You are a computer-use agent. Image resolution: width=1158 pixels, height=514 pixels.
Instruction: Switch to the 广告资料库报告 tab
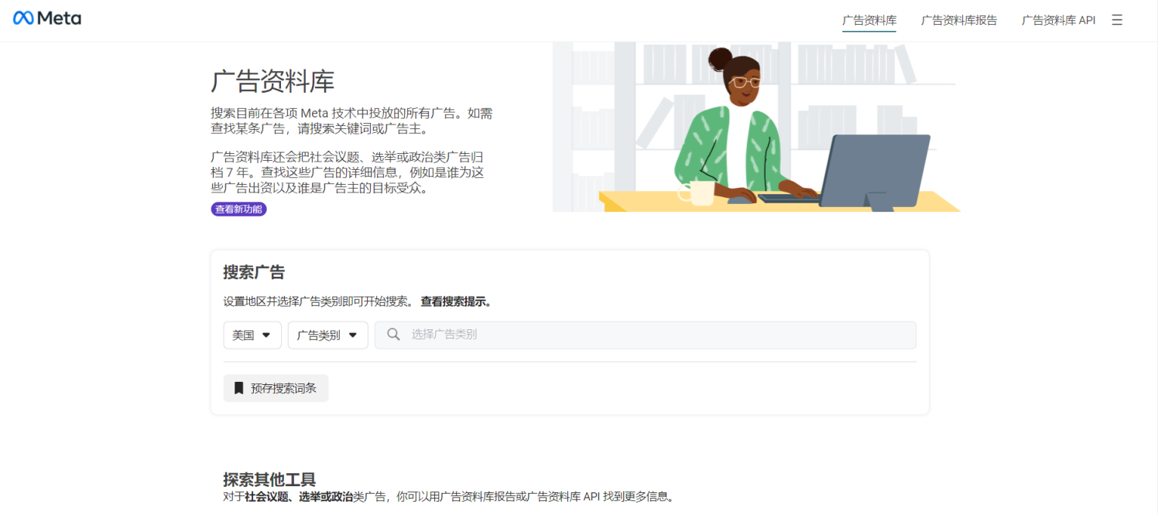coord(959,19)
